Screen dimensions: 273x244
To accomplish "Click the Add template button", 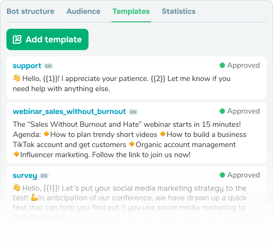I will pos(47,39).
